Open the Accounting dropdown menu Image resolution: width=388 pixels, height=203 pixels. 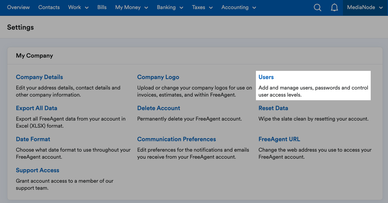coord(238,8)
